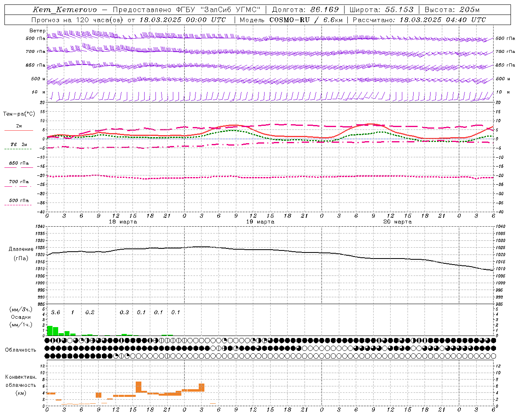Viewport: 517px width, 413px height.
Task: Select '500 гПа' in the temperature legend
Action: 19,200
